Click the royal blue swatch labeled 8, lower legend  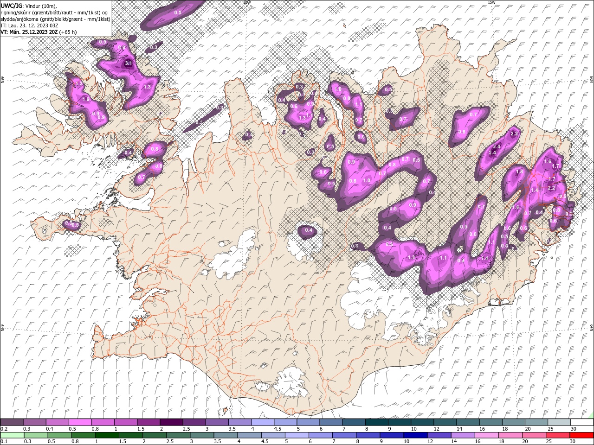[x=368, y=435]
